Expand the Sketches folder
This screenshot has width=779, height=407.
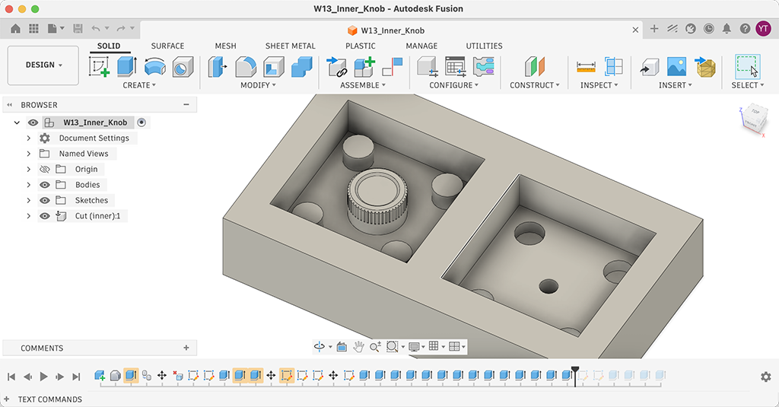point(28,200)
